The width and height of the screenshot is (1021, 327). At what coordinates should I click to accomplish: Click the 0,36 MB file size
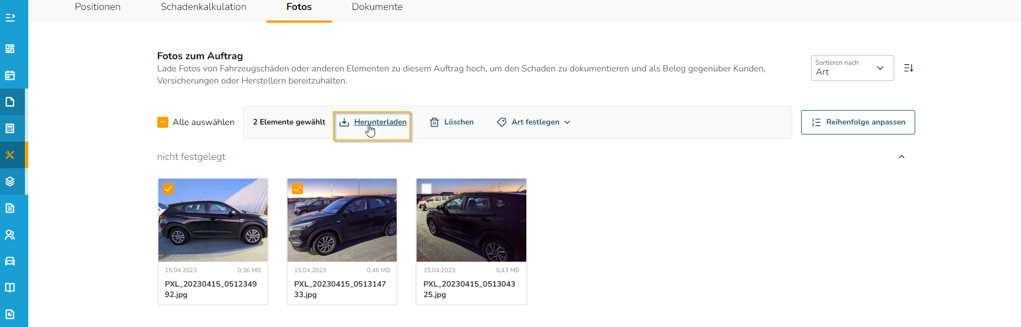click(249, 270)
